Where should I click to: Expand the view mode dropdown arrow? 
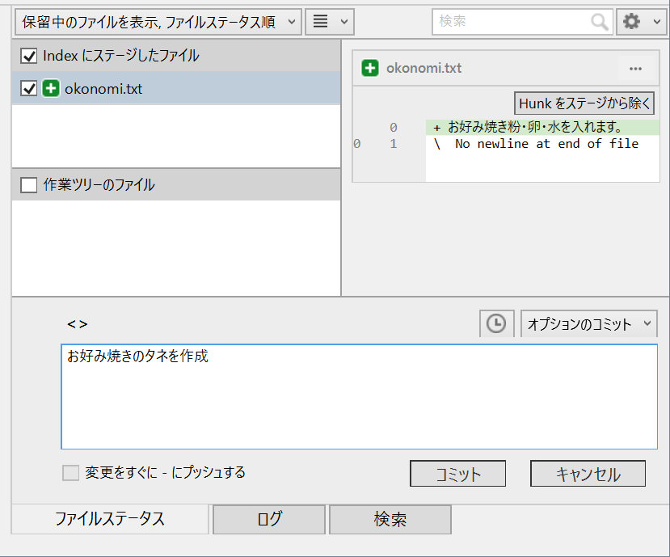click(x=344, y=22)
